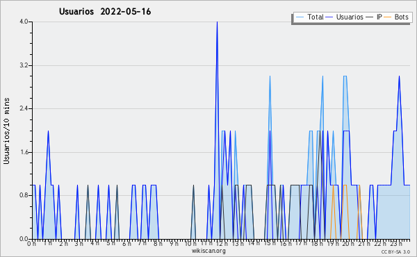Click the '12 h' x-axis label
Screen dimensions: 417x257
pyautogui.click(x=222, y=244)
